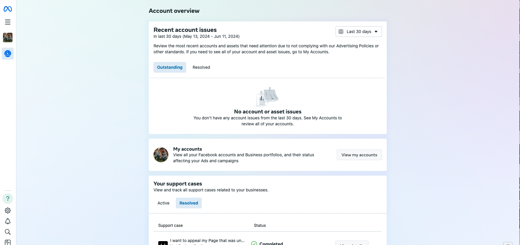The width and height of the screenshot is (520, 245).
Task: Click the Completed status checkmark icon
Action: coord(254,243)
